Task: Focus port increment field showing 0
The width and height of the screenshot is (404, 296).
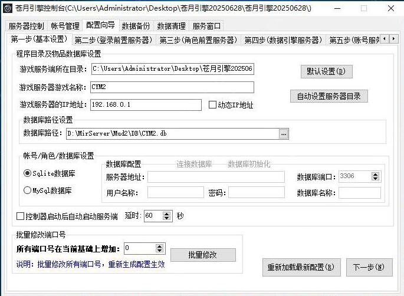Action: tap(140, 248)
